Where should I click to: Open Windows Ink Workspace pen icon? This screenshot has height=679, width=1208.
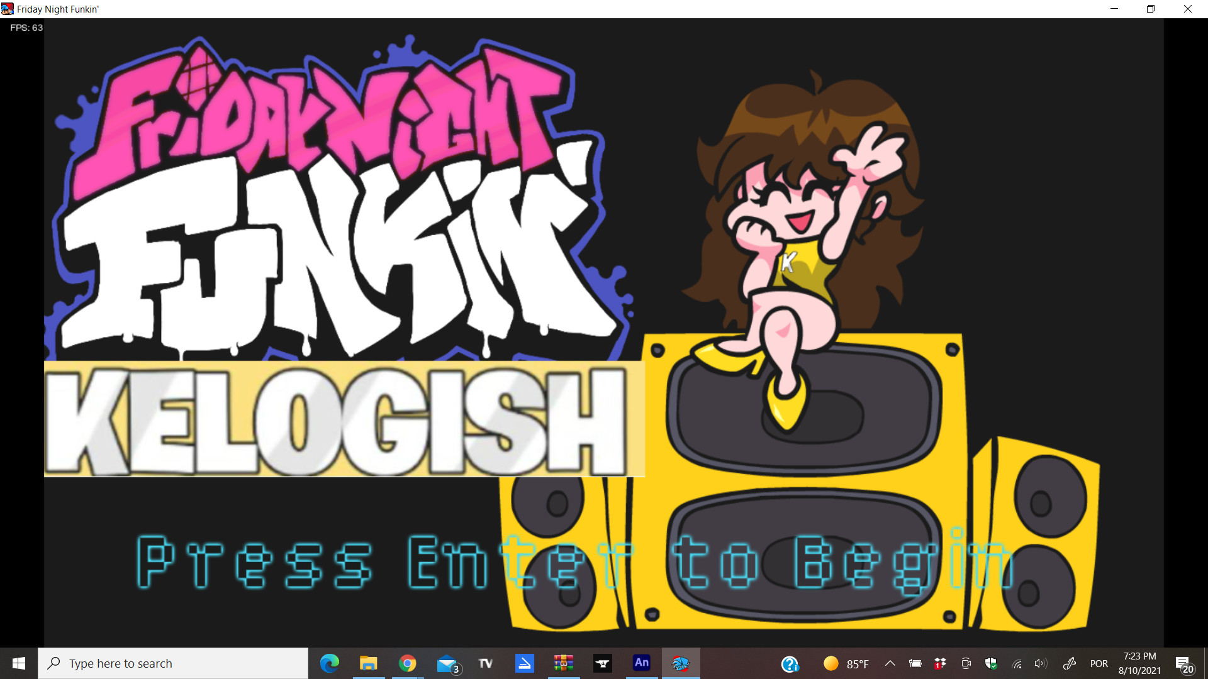1069,663
